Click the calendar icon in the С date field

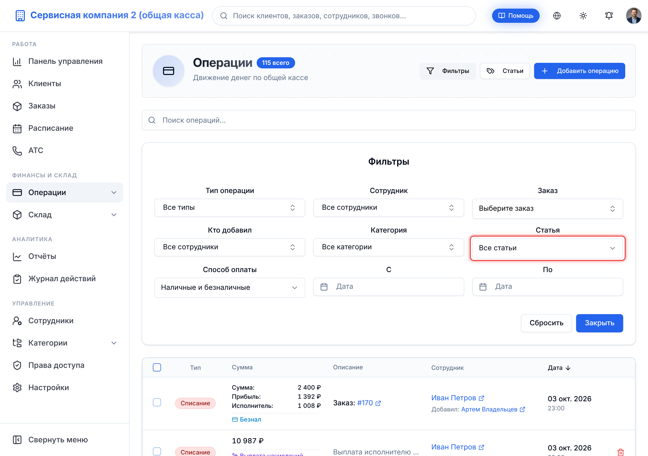click(324, 287)
